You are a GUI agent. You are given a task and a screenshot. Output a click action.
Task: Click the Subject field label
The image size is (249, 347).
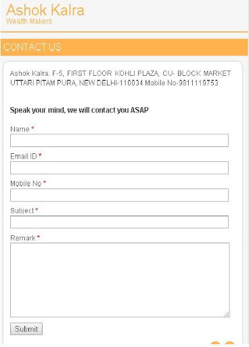22,211
